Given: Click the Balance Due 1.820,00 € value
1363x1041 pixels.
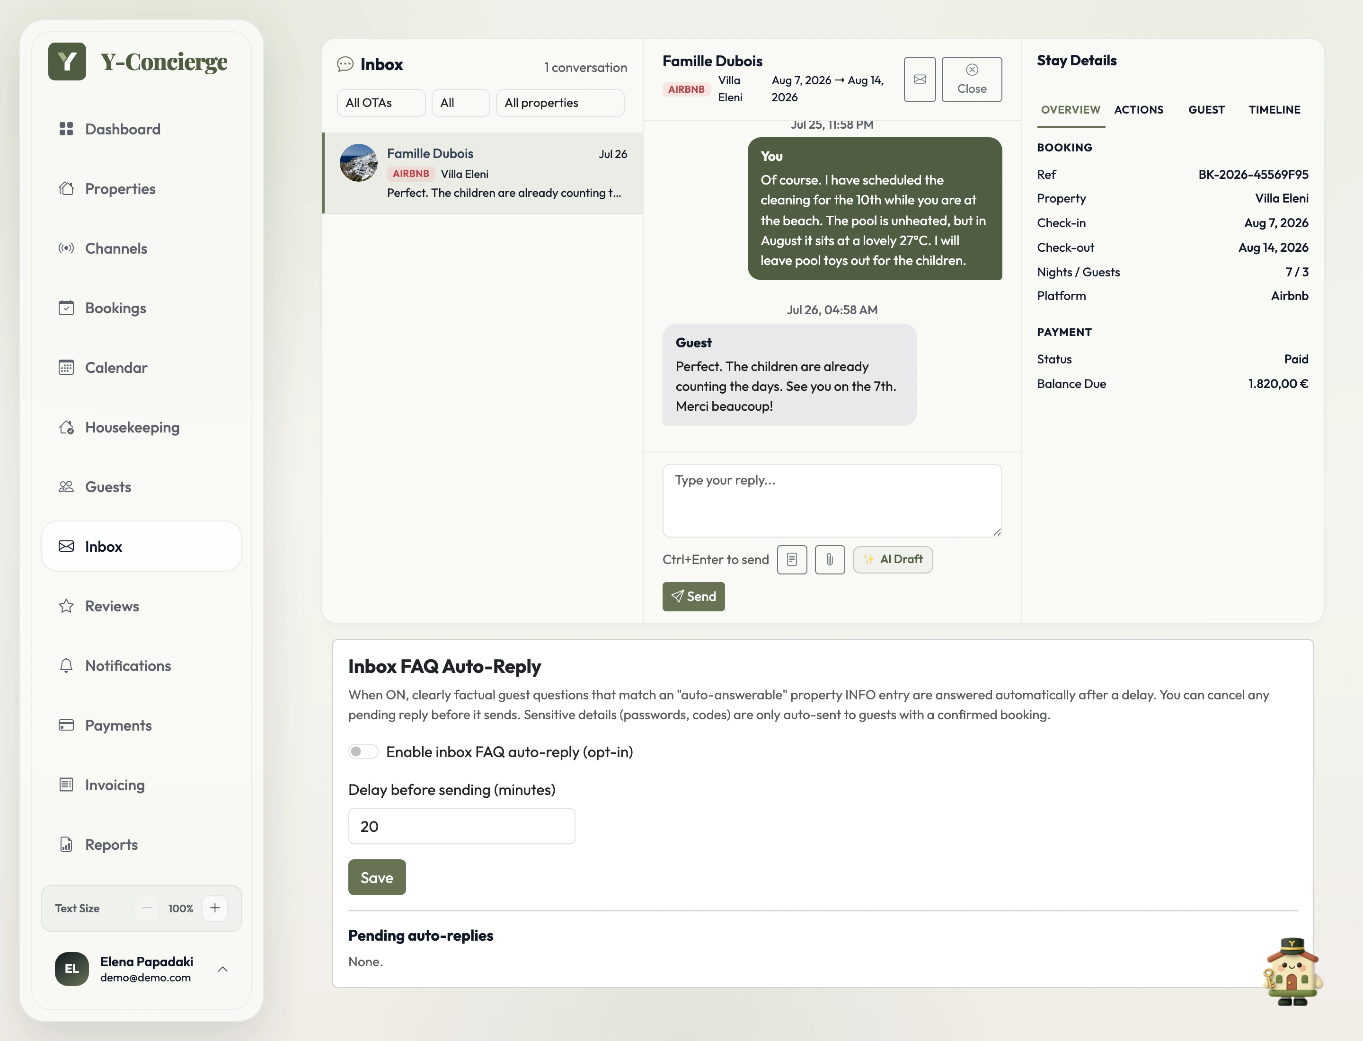Looking at the screenshot, I should pos(1278,384).
